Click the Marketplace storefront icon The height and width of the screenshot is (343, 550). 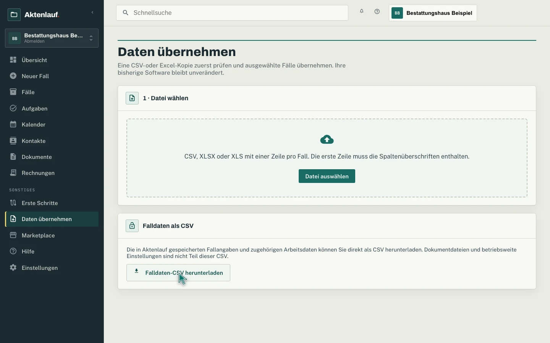(x=13, y=235)
